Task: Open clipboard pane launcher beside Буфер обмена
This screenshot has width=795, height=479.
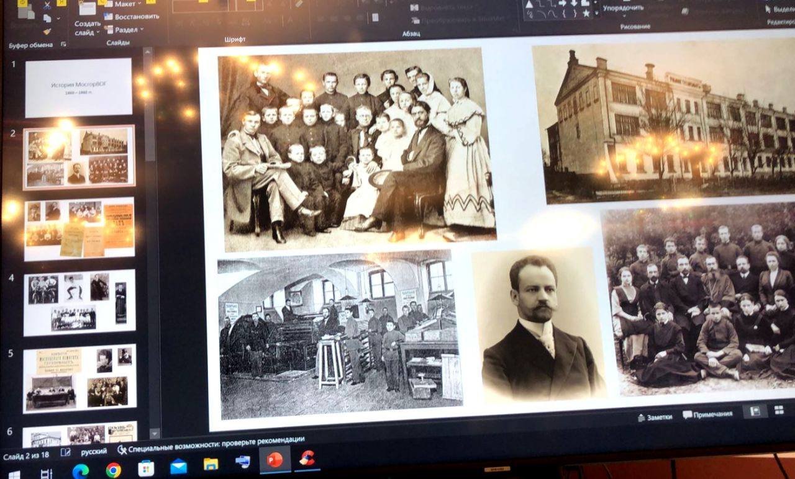Action: [63, 44]
